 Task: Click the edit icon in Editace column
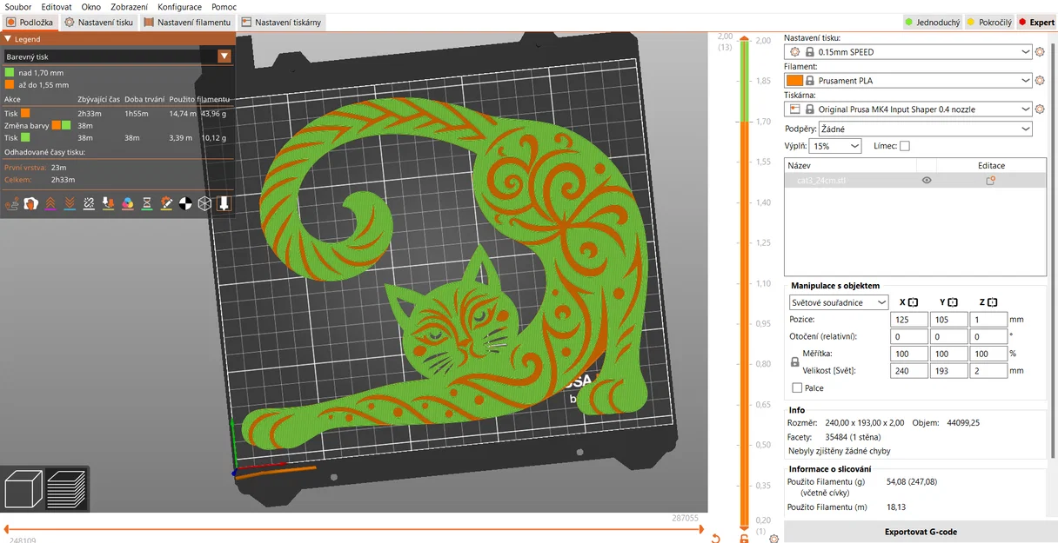(x=990, y=181)
